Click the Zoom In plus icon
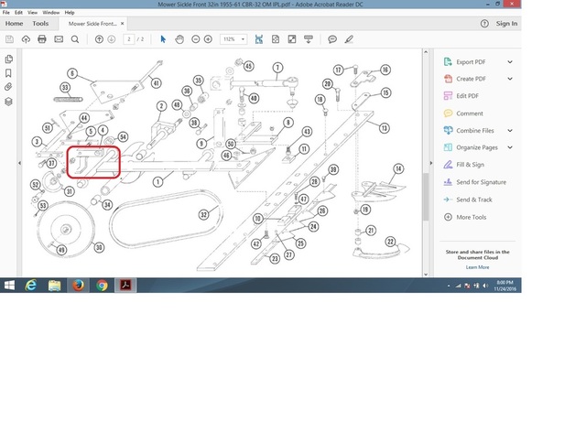Viewport: 586px width, 421px height. point(208,39)
